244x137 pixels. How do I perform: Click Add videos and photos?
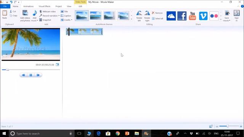(25, 16)
